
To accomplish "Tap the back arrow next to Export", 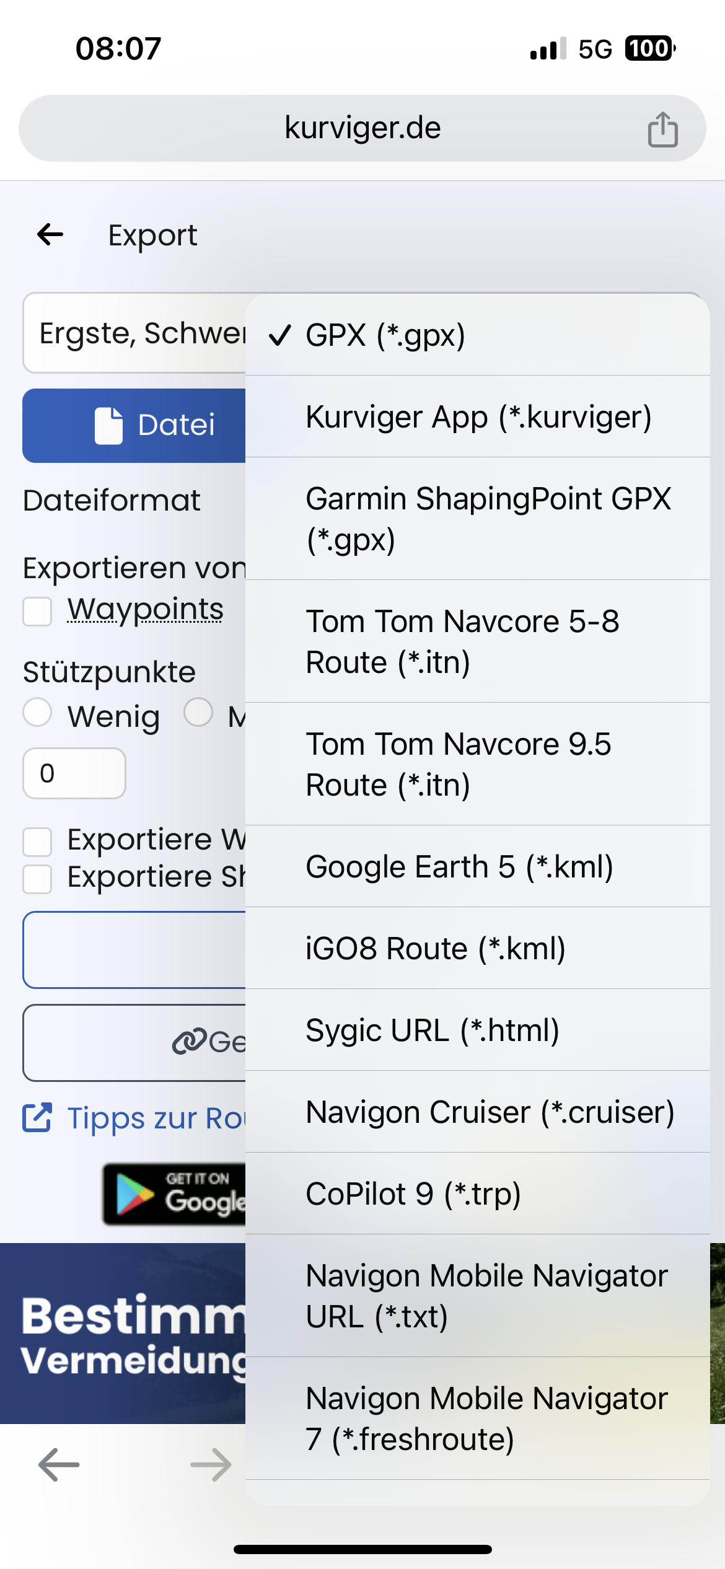I will coord(50,234).
